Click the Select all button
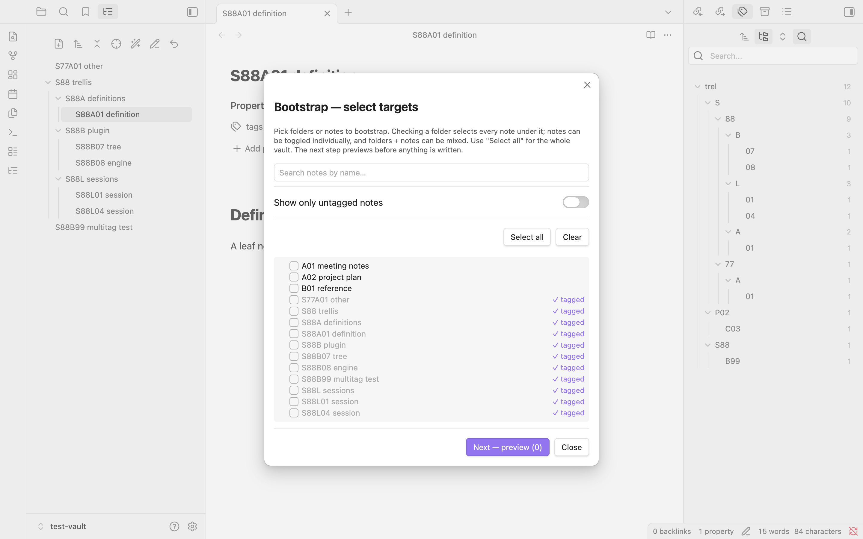Viewport: 863px width, 539px height. (x=527, y=237)
